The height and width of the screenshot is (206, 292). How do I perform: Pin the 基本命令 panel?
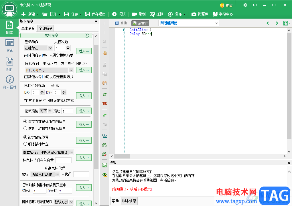pos(96,21)
